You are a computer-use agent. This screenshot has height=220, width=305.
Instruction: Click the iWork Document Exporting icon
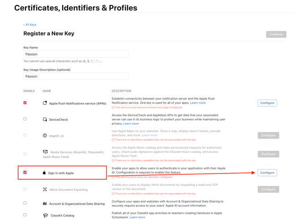[x=45, y=189]
